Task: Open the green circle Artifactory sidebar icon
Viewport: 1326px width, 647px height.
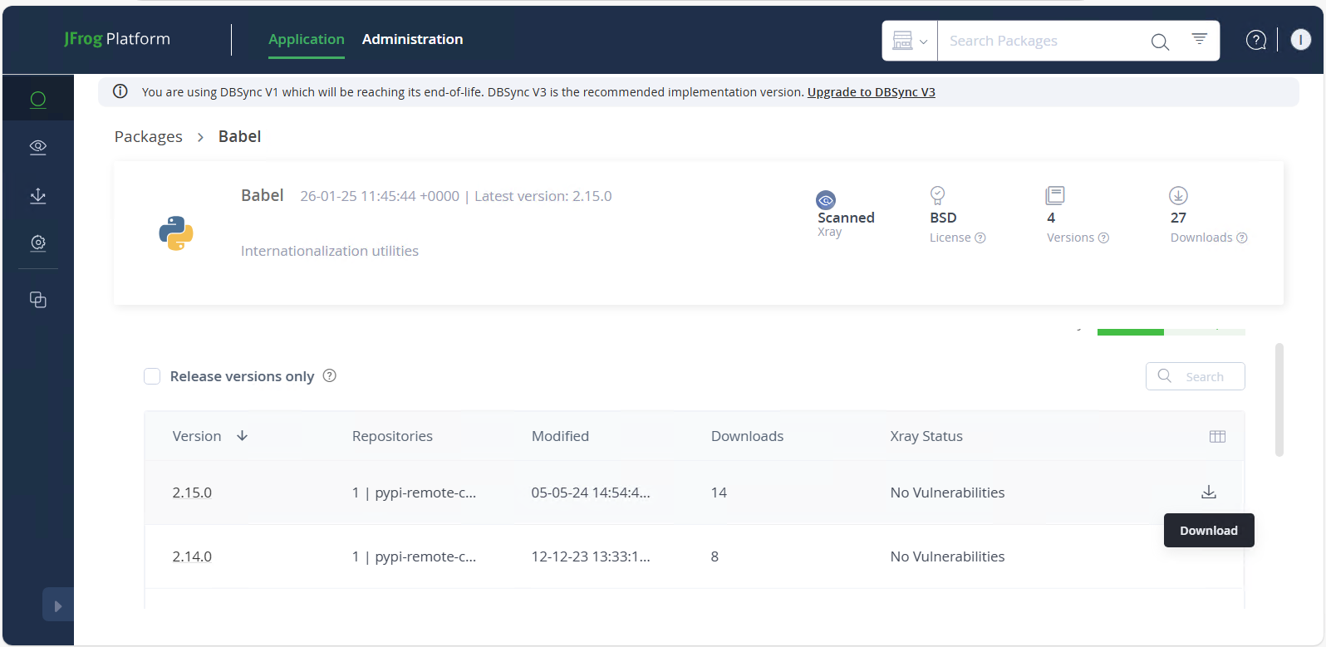Action: 37,100
